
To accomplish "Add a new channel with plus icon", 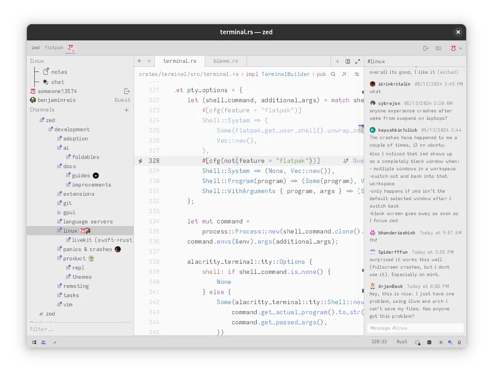I will 127,110.
